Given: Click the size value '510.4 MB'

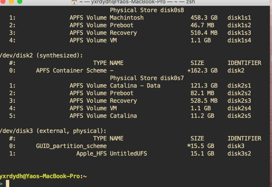Looking at the screenshot, I should pos(204,33).
